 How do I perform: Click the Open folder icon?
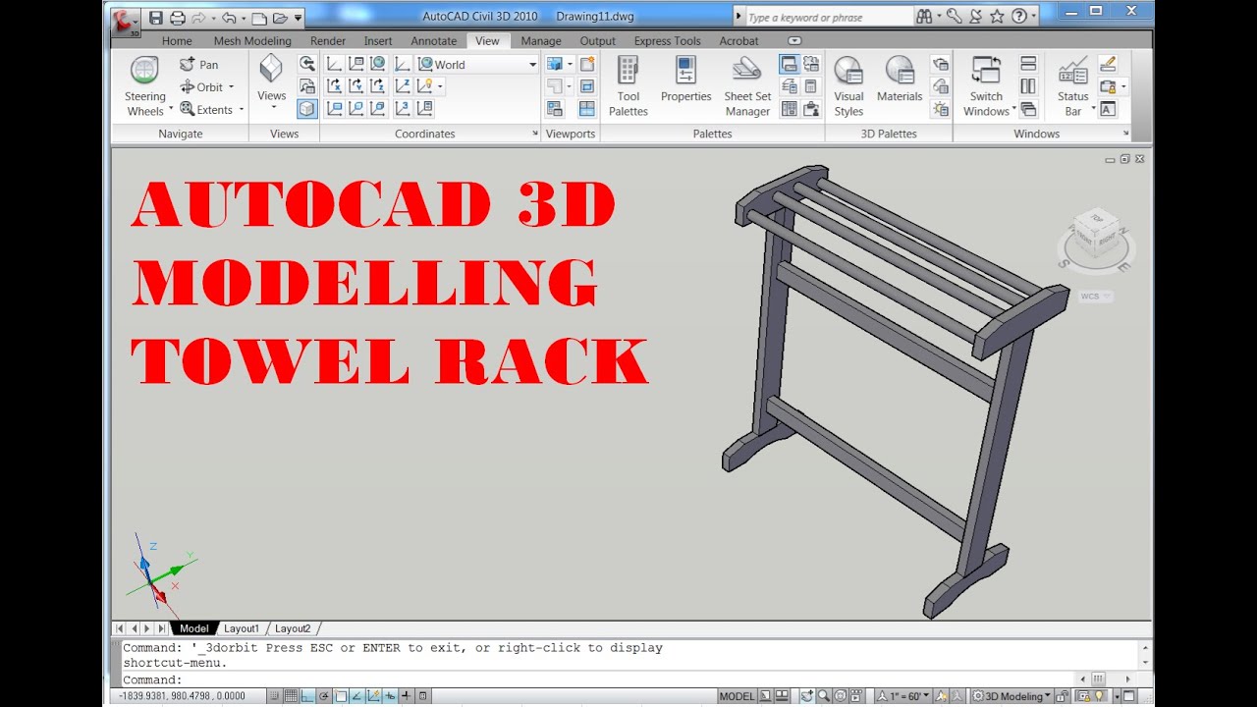click(280, 18)
